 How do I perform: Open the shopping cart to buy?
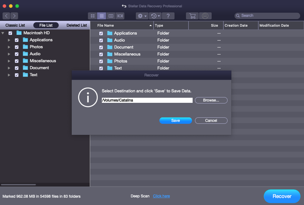tap(192, 16)
